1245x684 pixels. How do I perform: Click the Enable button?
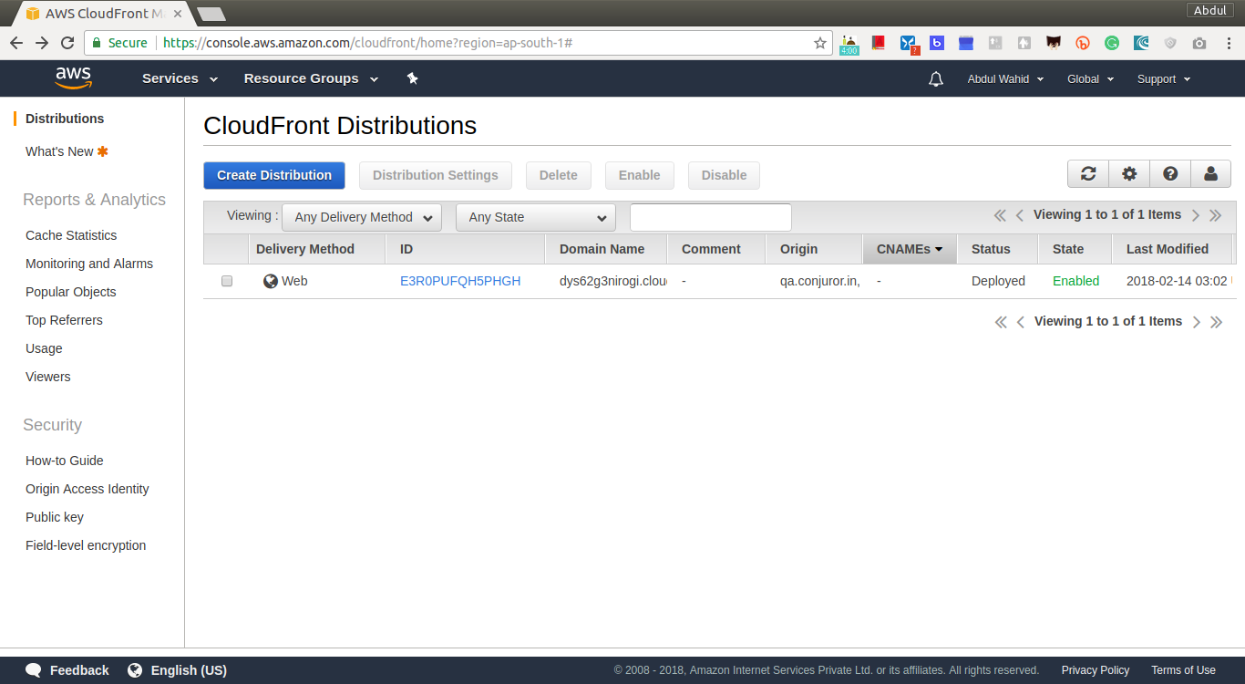pos(640,175)
